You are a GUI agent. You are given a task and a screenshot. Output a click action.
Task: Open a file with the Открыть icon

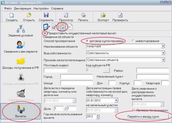(x=29, y=15)
